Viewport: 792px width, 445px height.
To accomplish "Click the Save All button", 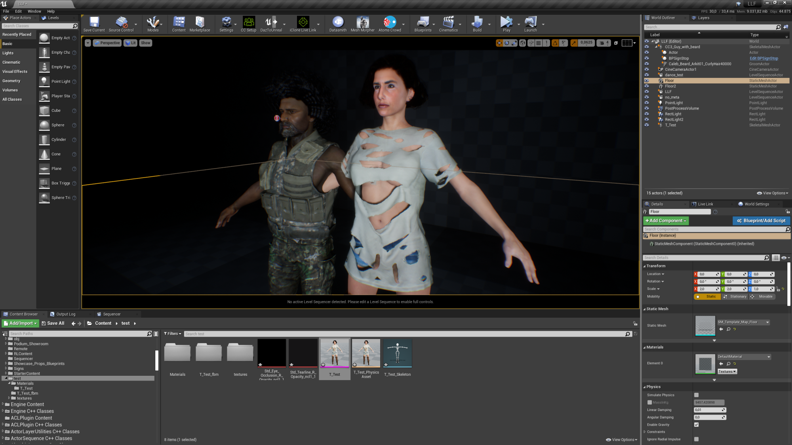I will [x=53, y=324].
